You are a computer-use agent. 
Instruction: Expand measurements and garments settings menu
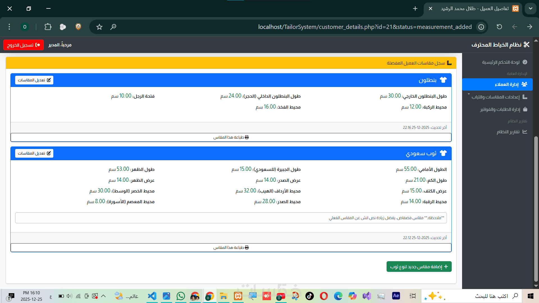coord(497,97)
